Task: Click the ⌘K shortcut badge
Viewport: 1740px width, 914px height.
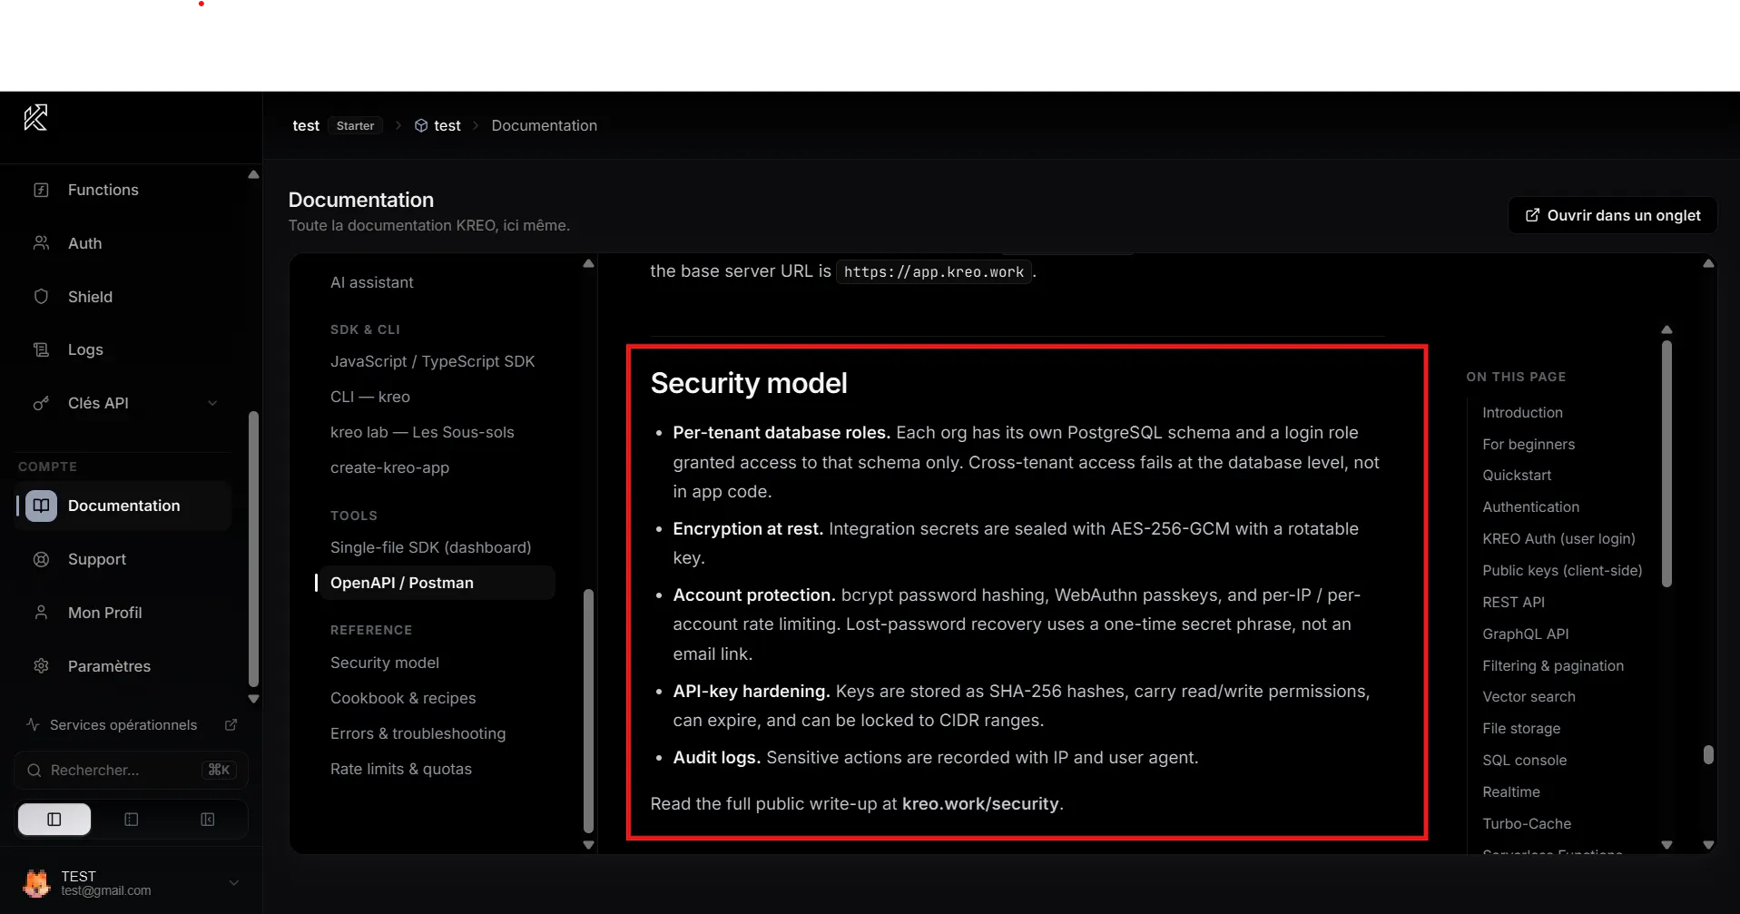Action: point(219,770)
